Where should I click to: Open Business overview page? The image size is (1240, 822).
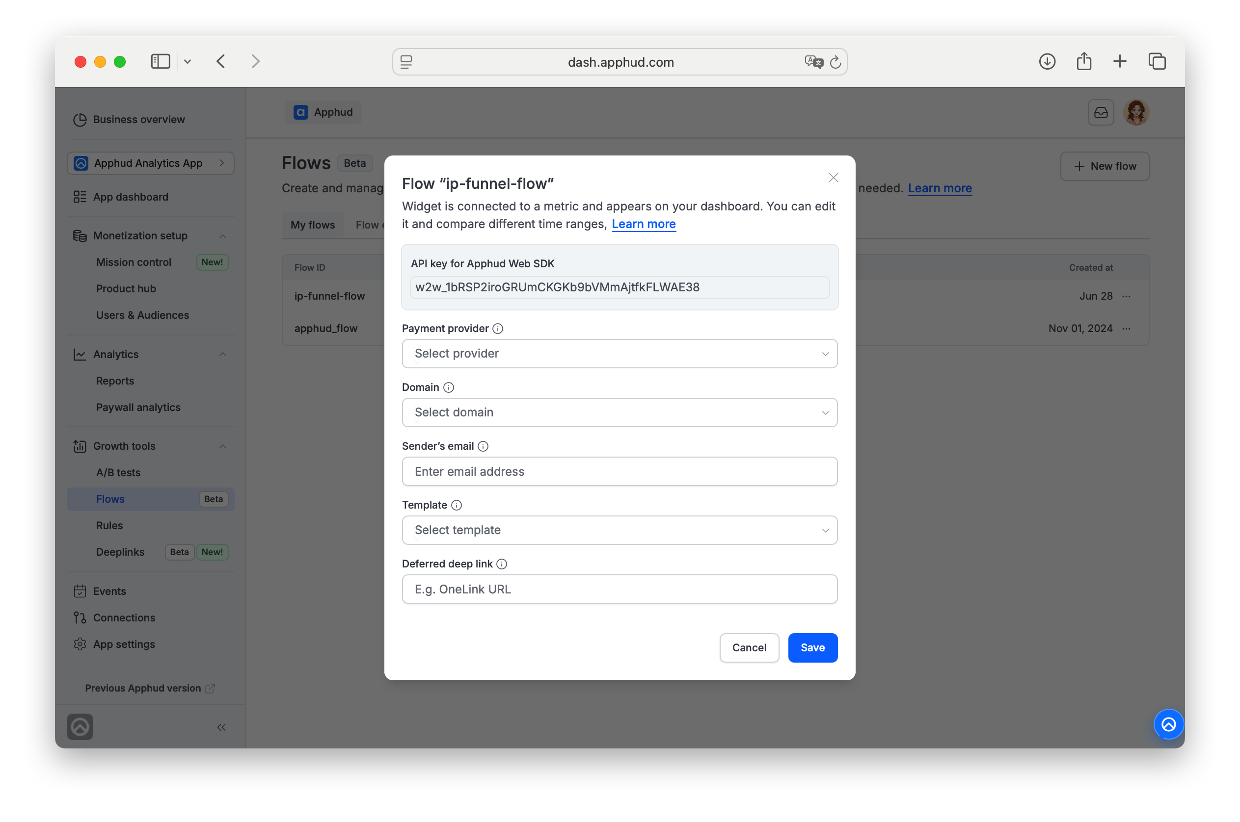pos(138,120)
